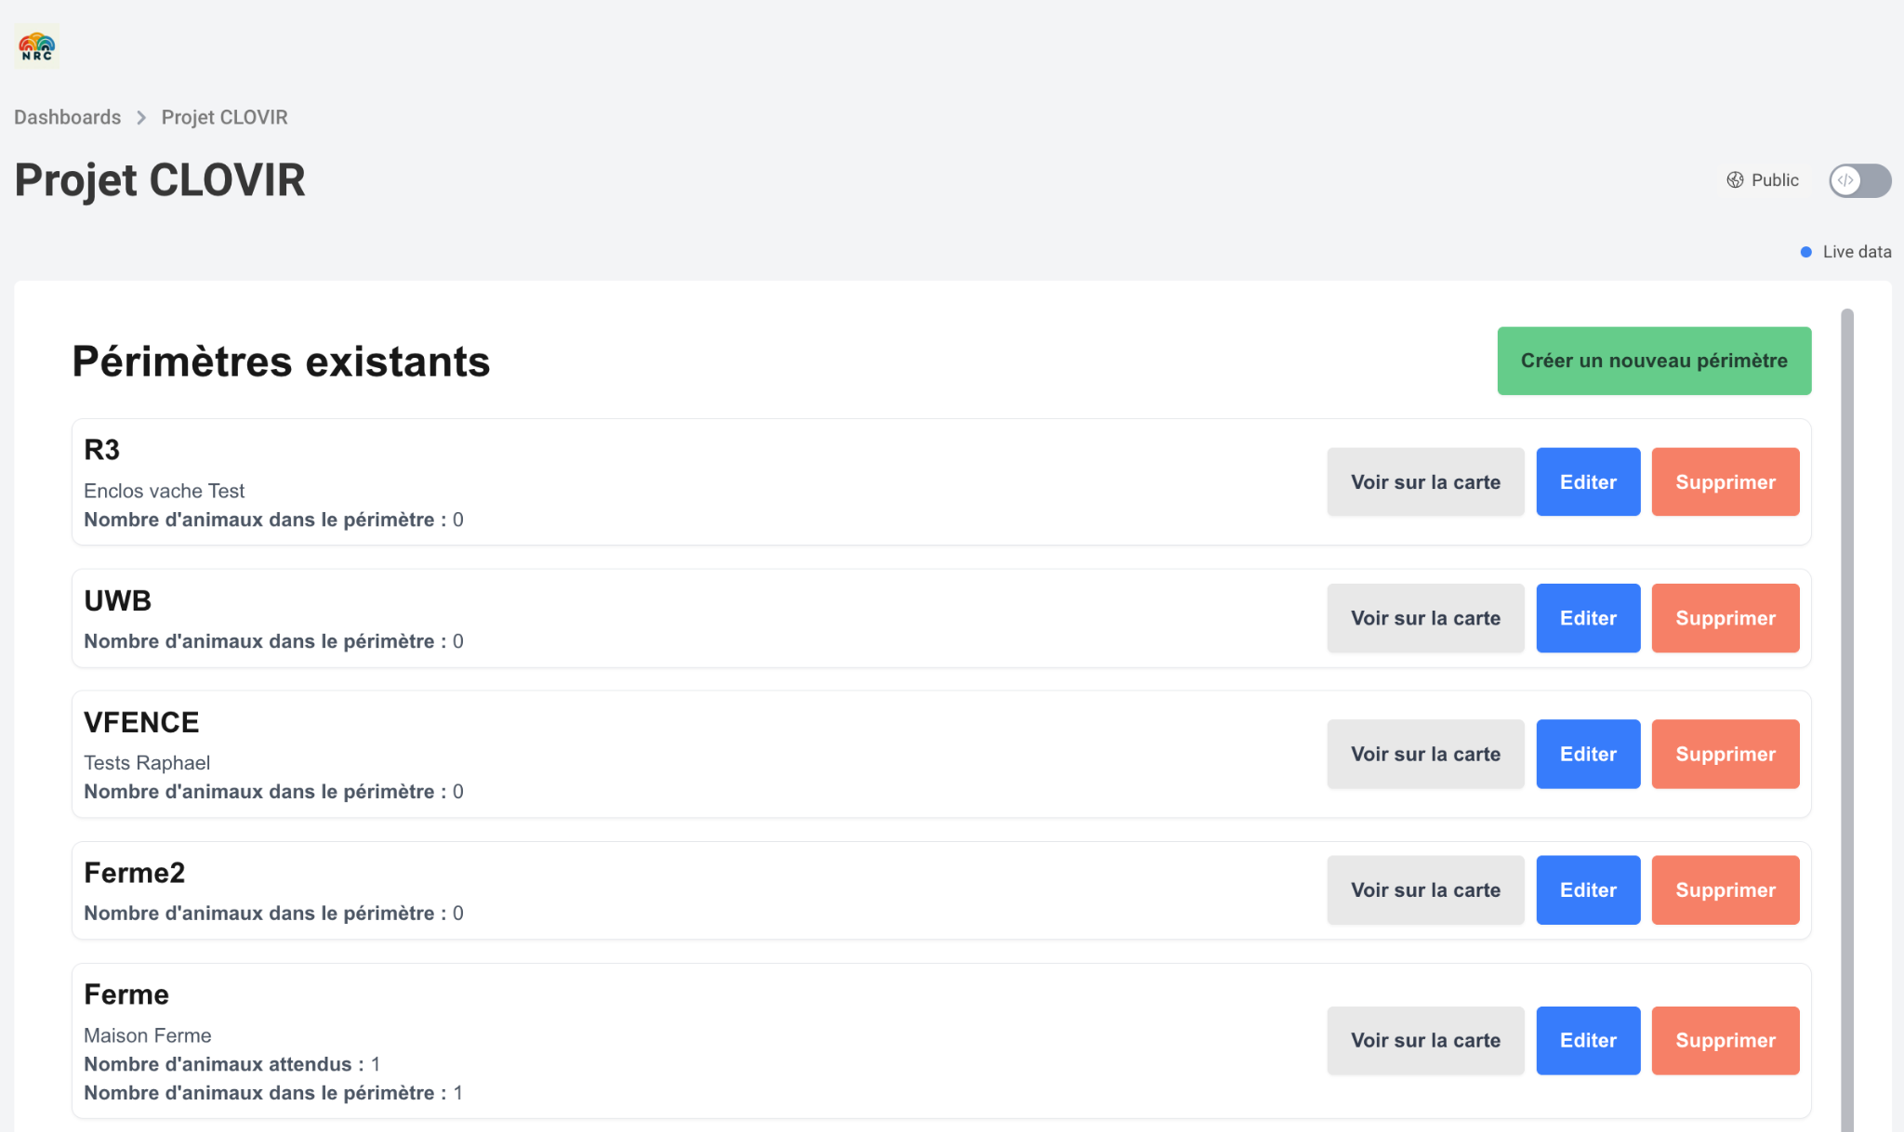The width and height of the screenshot is (1904, 1132).
Task: Delete the UWB perimeter
Action: click(1725, 618)
